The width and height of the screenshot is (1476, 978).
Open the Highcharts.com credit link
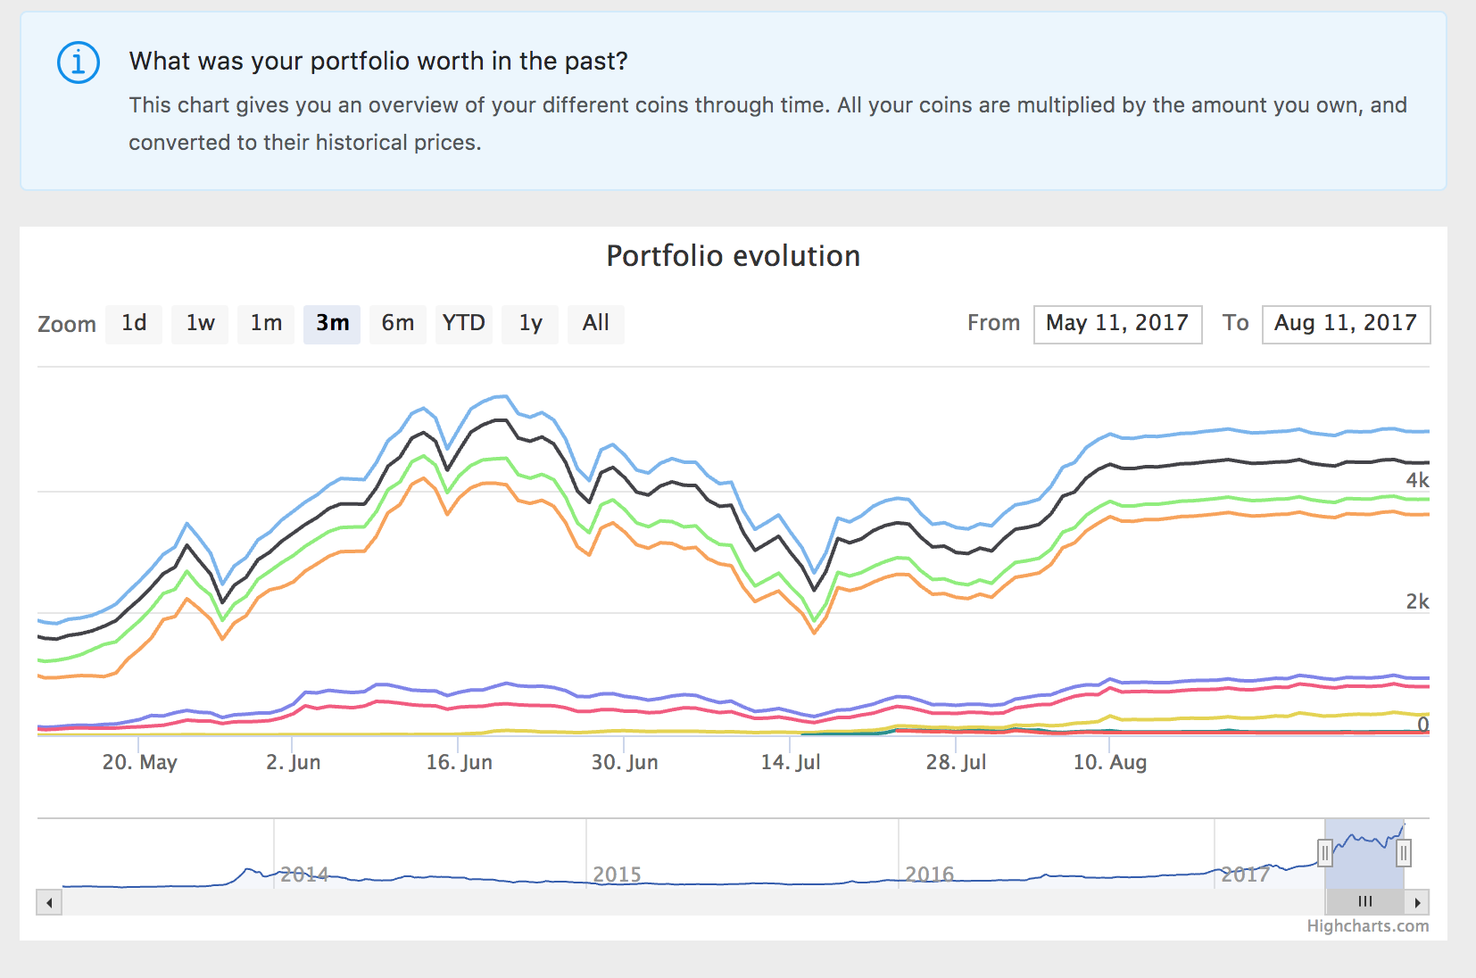point(1367,926)
